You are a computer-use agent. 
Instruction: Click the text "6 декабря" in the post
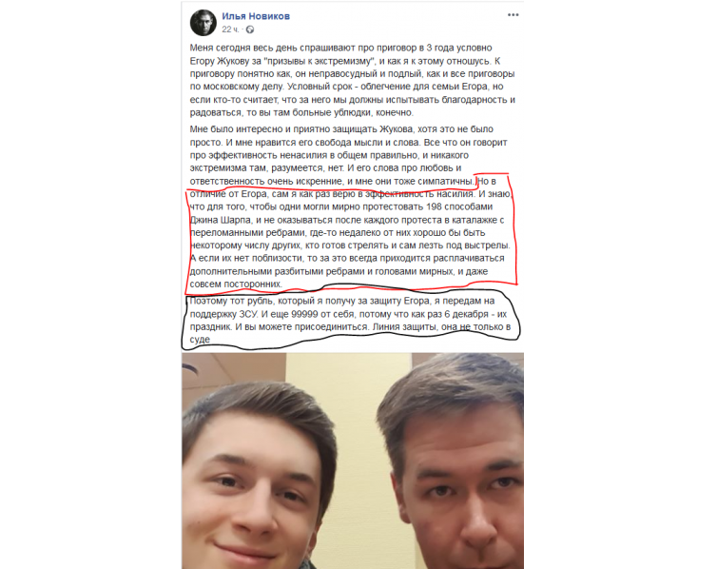pyautogui.click(x=466, y=314)
